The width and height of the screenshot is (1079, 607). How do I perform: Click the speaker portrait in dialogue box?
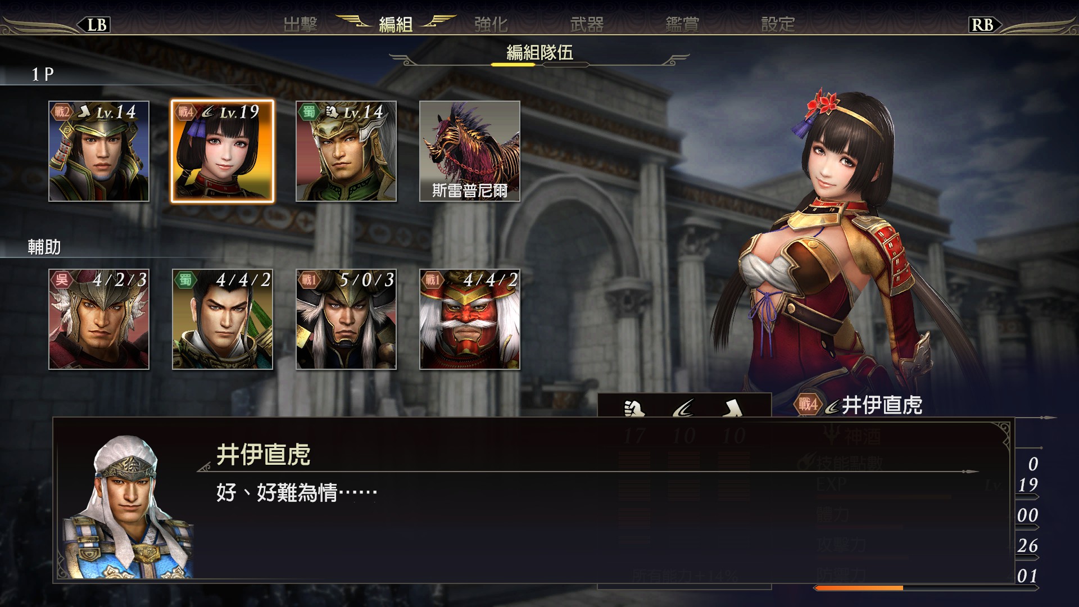pos(128,507)
